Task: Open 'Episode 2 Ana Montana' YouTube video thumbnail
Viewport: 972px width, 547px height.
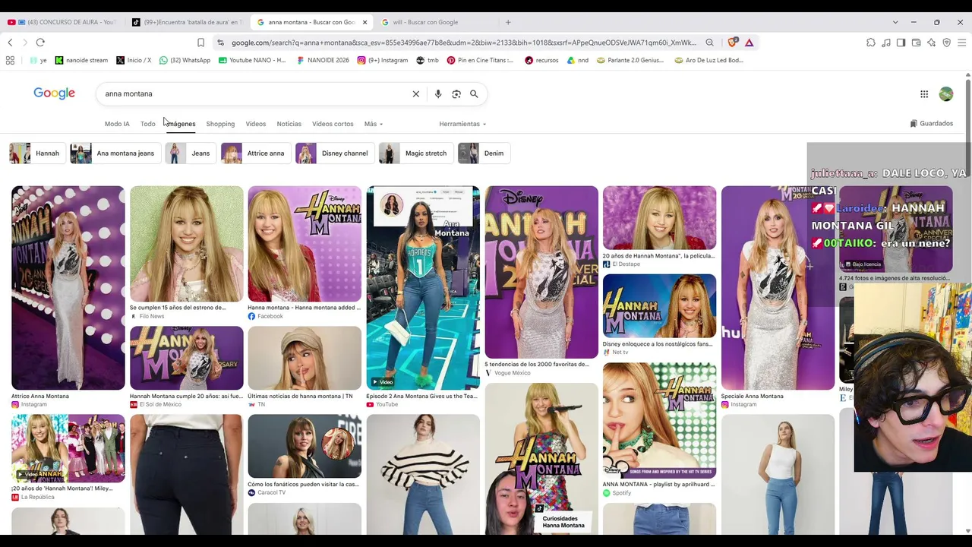Action: pyautogui.click(x=423, y=288)
